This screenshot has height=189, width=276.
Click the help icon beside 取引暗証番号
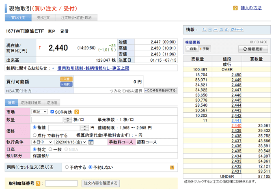tap(38, 183)
